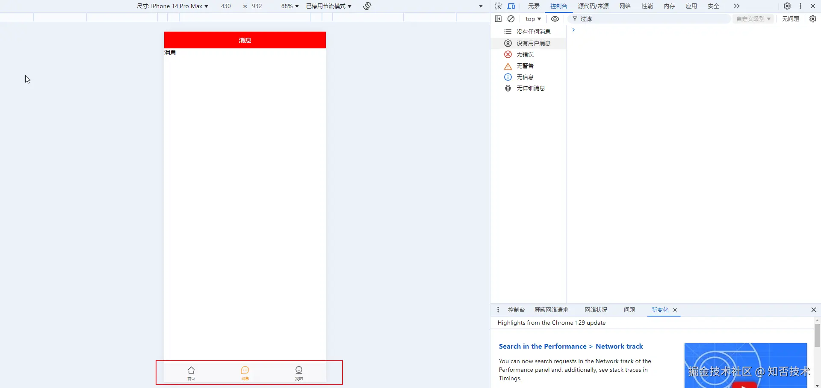The height and width of the screenshot is (388, 821).
Task: Activate the inspect element picker icon
Action: (x=498, y=6)
